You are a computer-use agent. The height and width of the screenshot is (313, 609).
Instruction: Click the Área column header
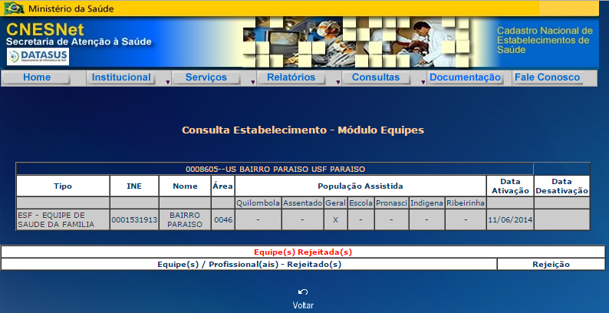click(x=223, y=186)
